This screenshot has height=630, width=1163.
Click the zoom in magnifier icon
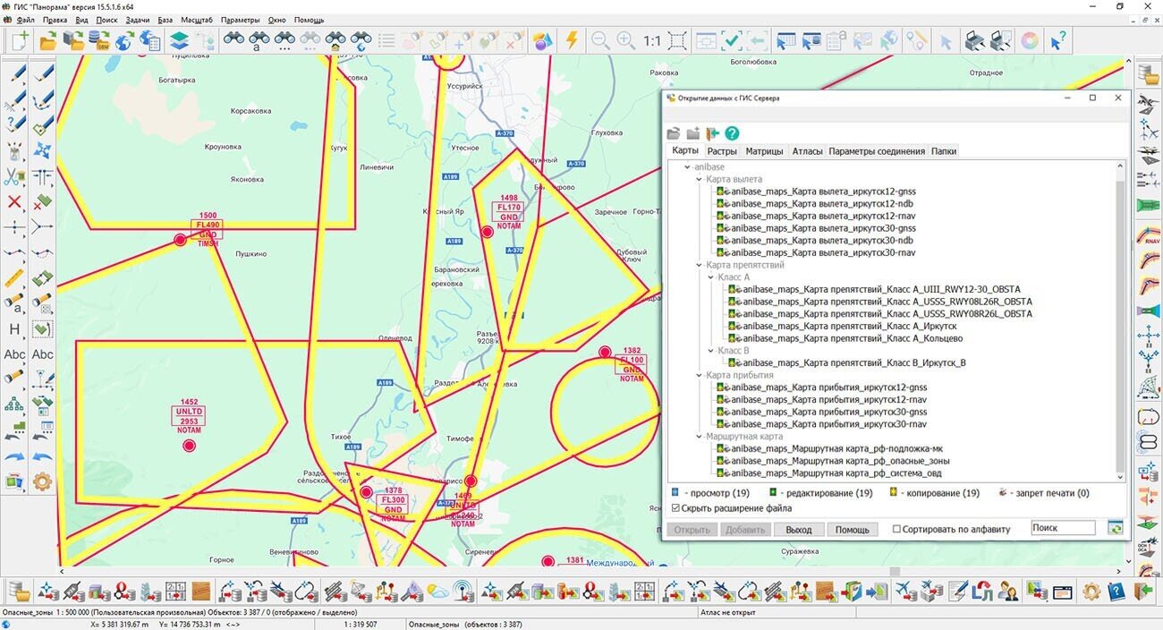(x=625, y=40)
